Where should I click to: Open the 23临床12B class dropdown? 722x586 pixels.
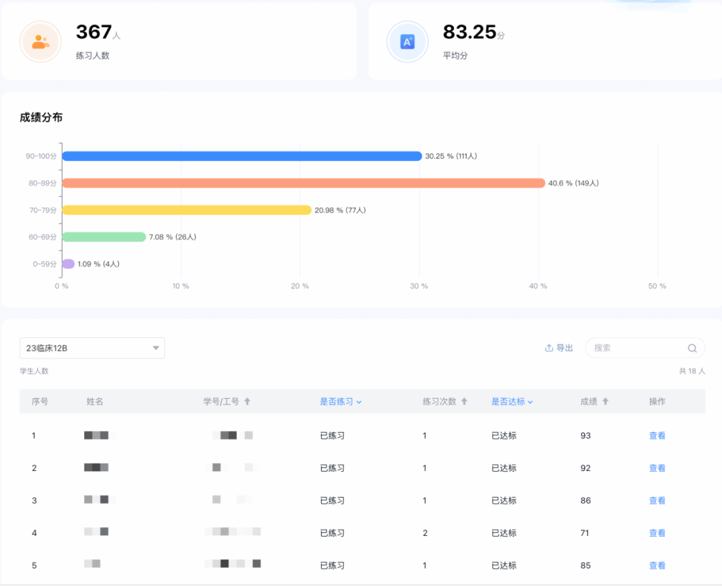(92, 348)
